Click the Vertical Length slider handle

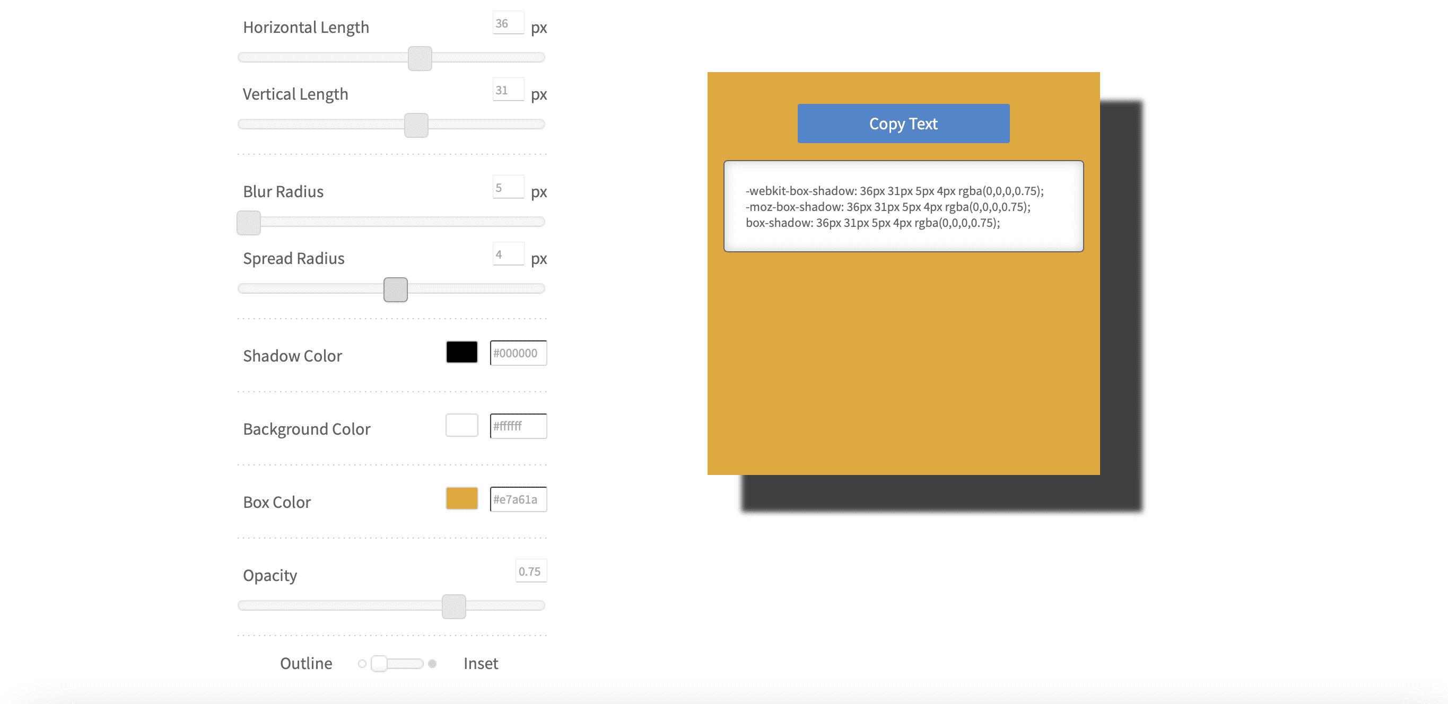[416, 125]
